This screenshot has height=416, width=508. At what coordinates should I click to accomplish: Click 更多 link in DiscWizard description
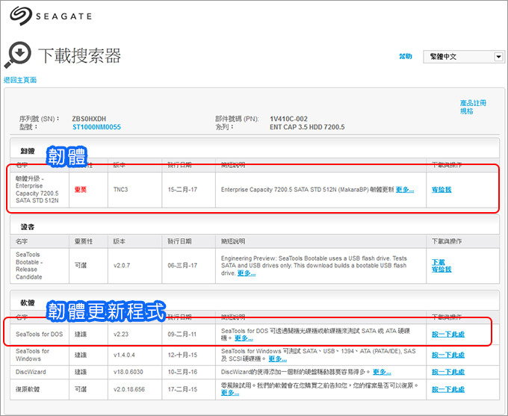pos(382,372)
